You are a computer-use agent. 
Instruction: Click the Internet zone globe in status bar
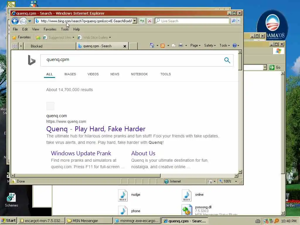click(x=166, y=181)
